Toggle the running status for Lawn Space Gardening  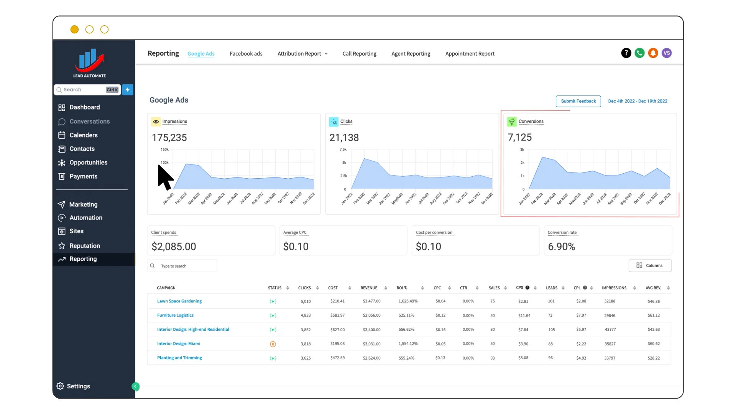point(273,301)
